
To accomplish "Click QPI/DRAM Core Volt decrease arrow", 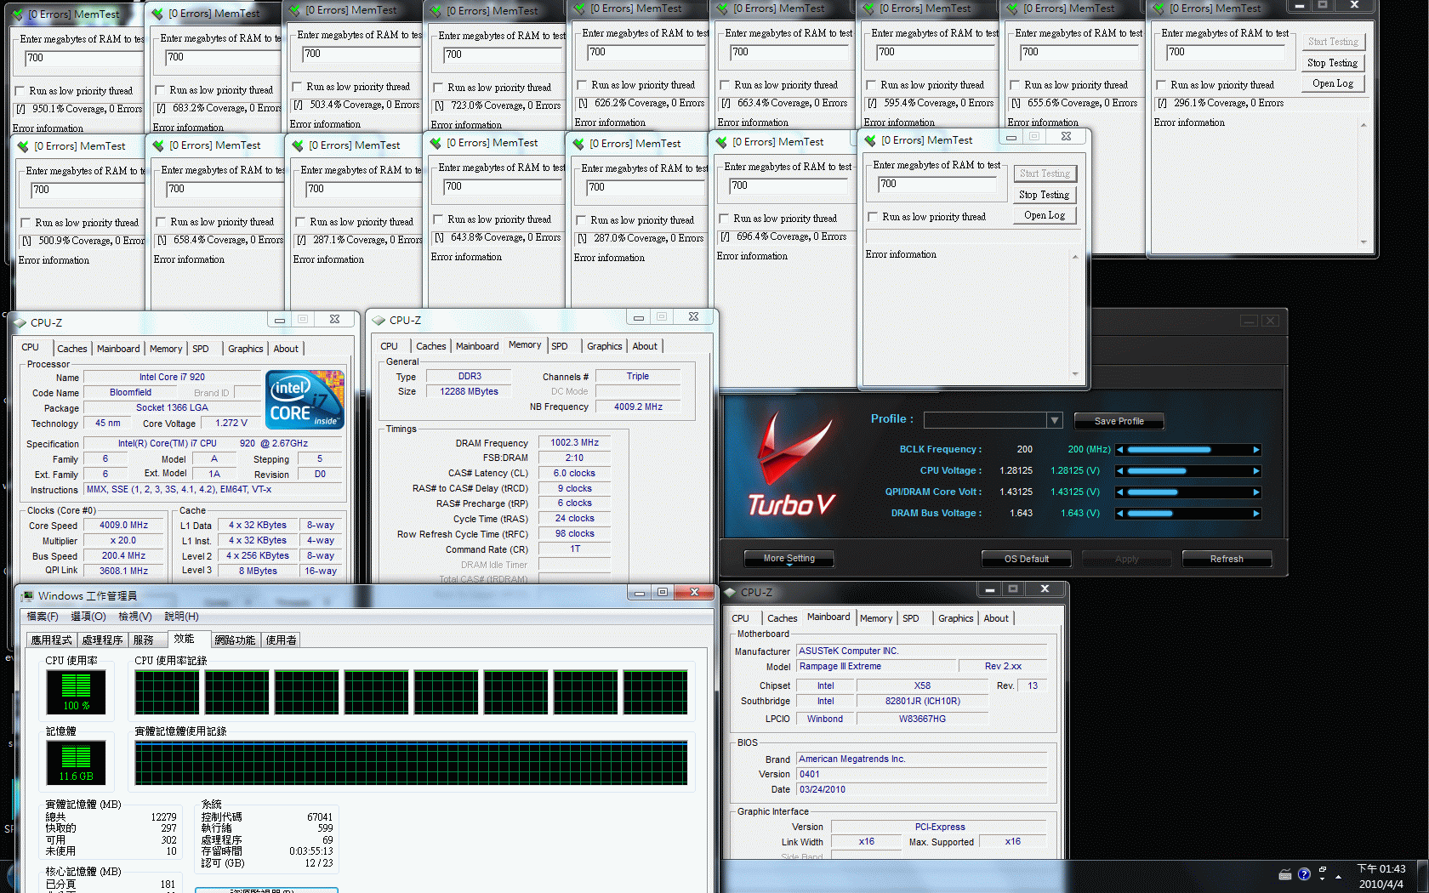I will 1120,492.
